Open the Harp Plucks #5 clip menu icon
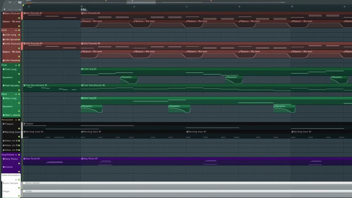The height and width of the screenshot is (198, 352). pyautogui.click(x=82, y=159)
